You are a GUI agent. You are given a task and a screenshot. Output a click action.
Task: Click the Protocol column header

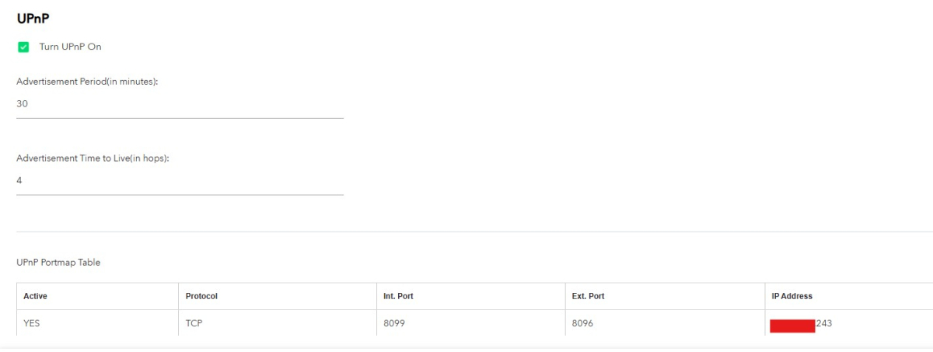pos(201,296)
